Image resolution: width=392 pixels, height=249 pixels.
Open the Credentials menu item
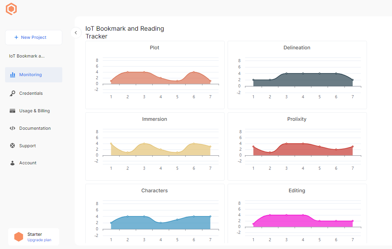click(31, 93)
